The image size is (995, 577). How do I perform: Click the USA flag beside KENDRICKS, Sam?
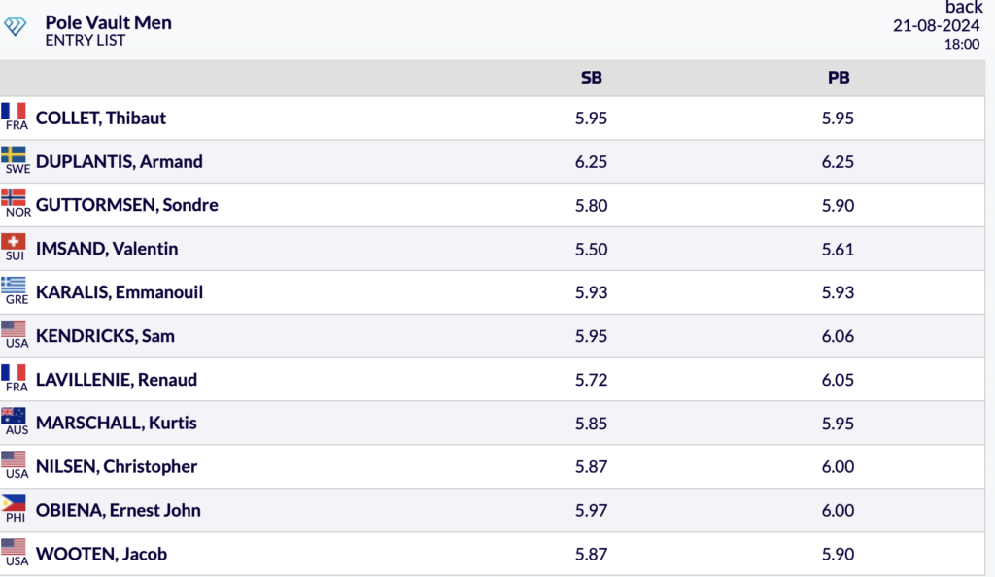tap(14, 329)
